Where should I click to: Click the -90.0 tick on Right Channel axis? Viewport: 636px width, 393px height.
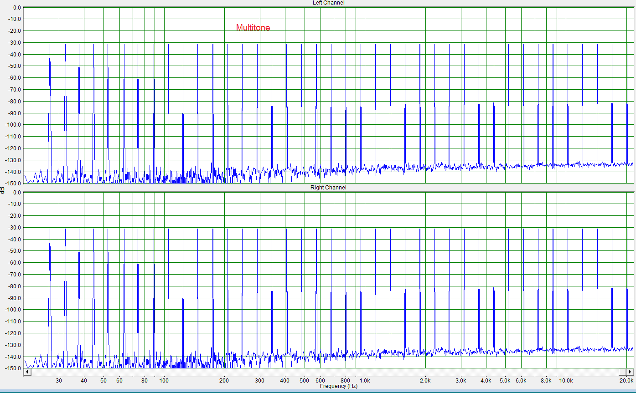[x=14, y=298]
